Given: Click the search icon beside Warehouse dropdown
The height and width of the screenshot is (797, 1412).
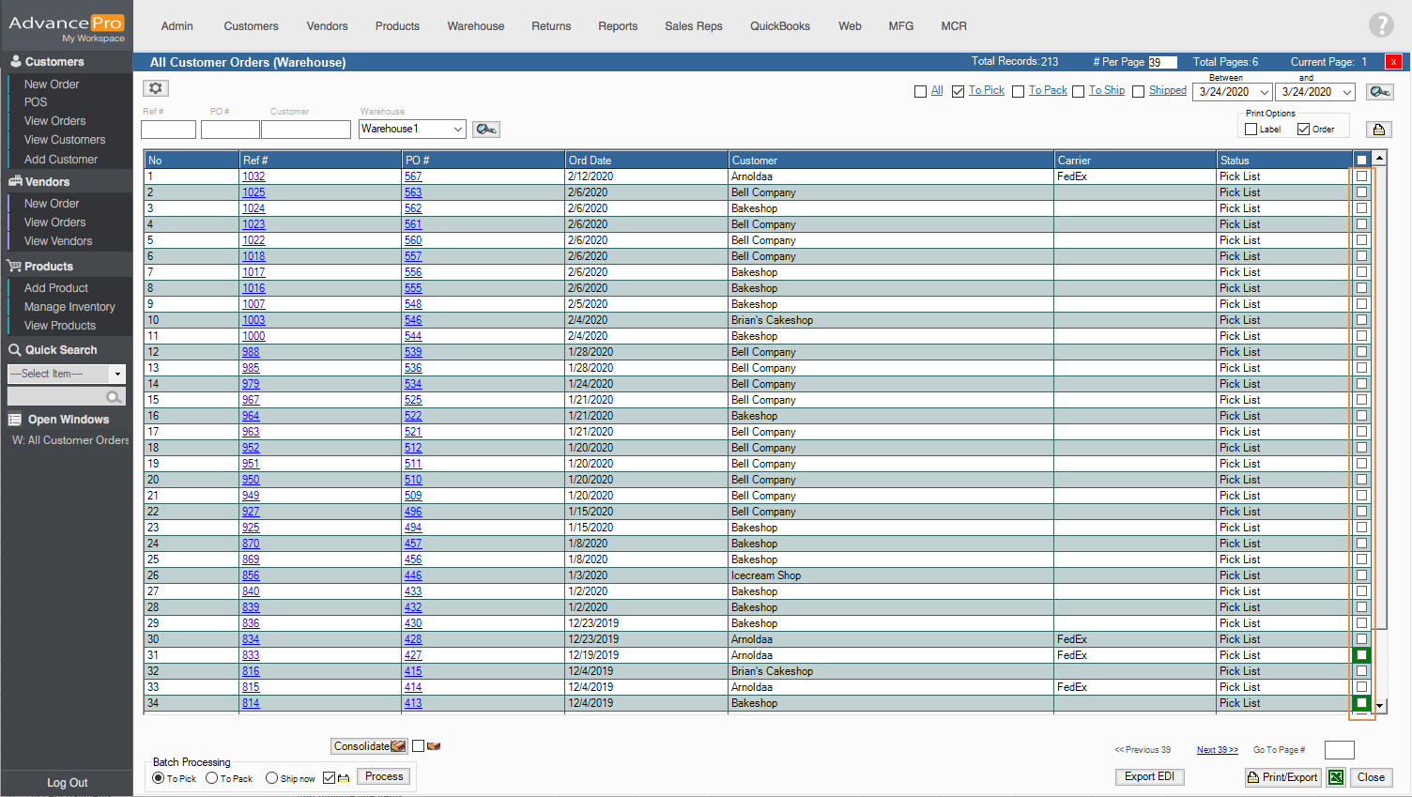Looking at the screenshot, I should pyautogui.click(x=485, y=130).
